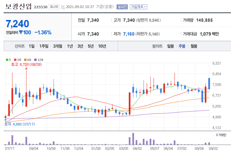
Task: Click the orange 60-period moving average swatch
Action: click(x=25, y=60)
